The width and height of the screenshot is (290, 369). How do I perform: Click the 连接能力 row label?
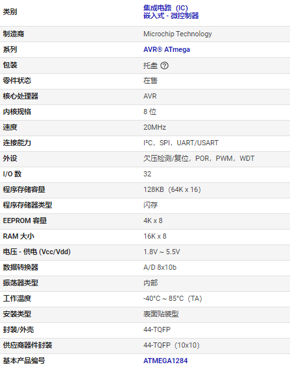pyautogui.click(x=17, y=143)
